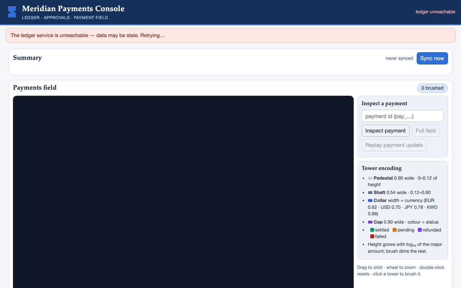Click the purple refunded status swatch

pyautogui.click(x=420, y=230)
